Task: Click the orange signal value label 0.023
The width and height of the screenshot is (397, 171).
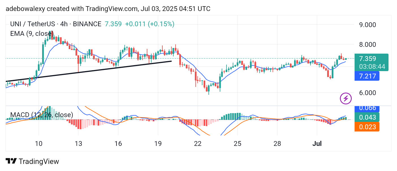Action: tap(367, 127)
